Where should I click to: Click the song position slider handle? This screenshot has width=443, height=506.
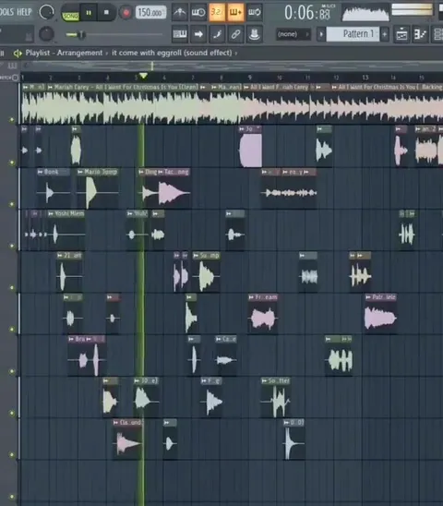81,34
